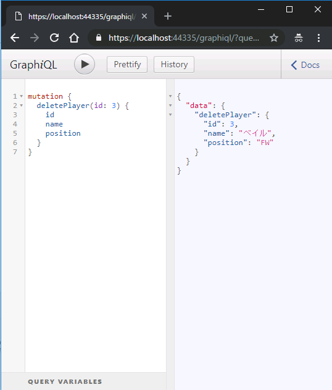Collapse the "data" object in results
Screen dimensions: 332x390
coord(170,106)
